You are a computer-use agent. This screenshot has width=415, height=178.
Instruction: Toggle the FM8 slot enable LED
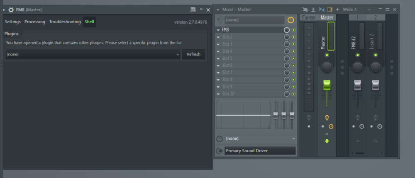[293, 30]
